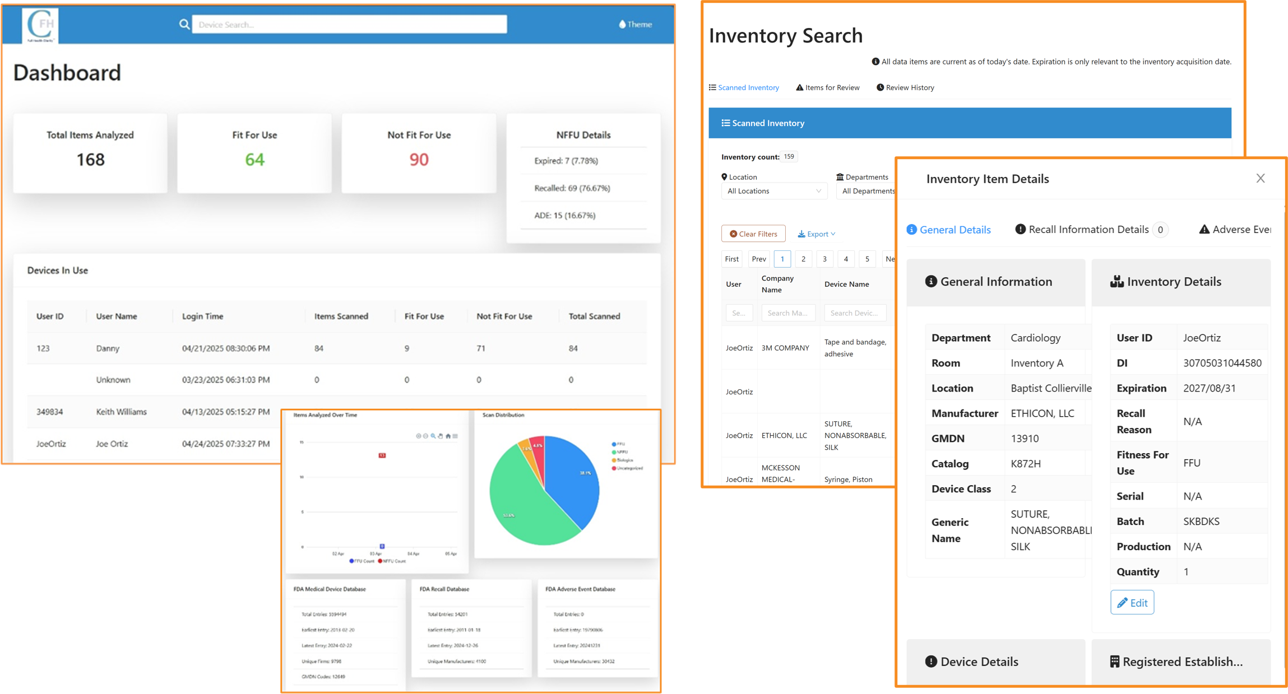Click the Device Search input field
Viewport: 1288px width, 694px height.
[x=349, y=24]
